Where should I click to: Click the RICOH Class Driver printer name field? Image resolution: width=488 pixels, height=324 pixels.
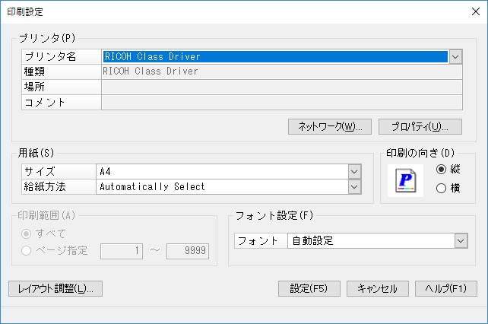click(275, 57)
